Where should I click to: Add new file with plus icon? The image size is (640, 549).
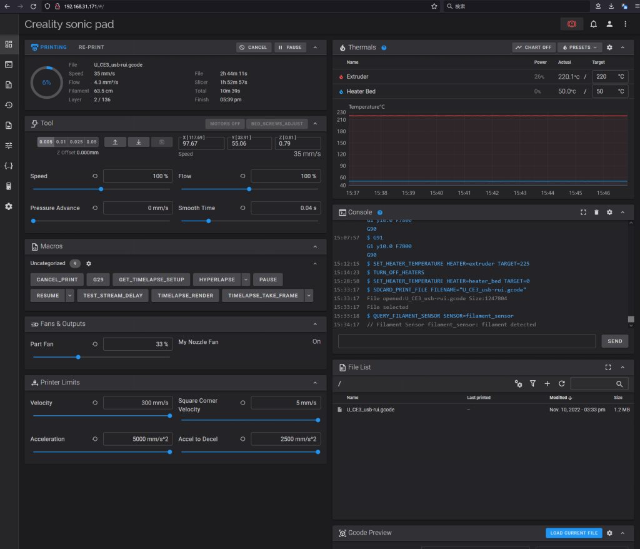(547, 383)
